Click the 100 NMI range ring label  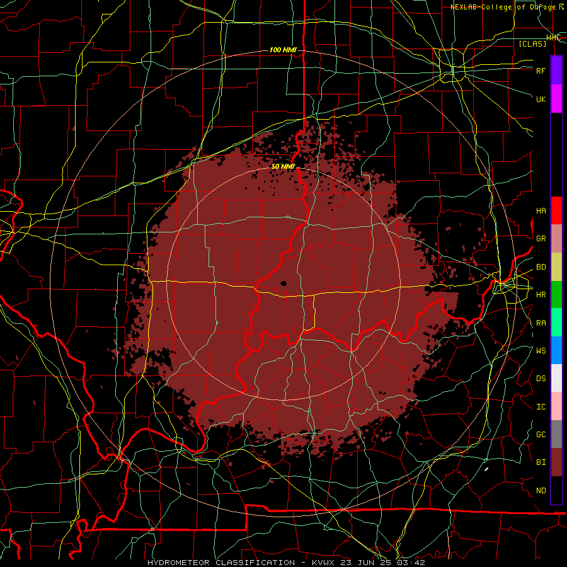pos(283,50)
